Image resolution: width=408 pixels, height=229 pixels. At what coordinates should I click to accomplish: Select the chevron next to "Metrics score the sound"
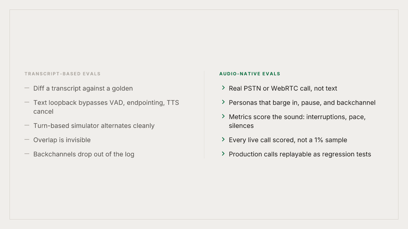pos(223,116)
